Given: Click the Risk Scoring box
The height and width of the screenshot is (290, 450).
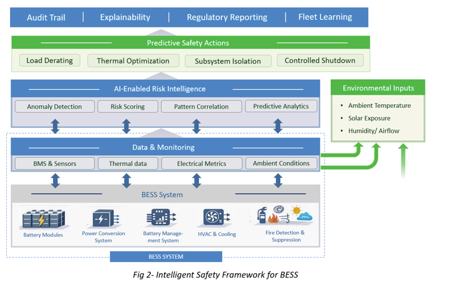Looking at the screenshot, I should [x=128, y=107].
